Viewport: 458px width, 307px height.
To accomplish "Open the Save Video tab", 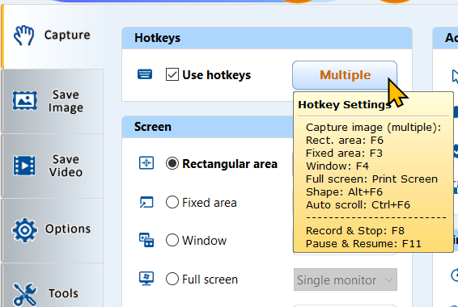I will tap(52, 166).
